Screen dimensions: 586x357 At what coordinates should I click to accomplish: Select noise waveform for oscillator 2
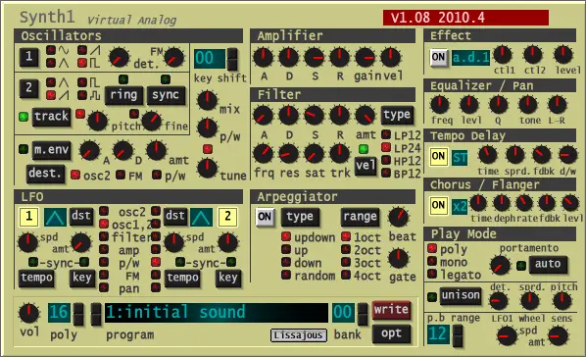[82, 95]
